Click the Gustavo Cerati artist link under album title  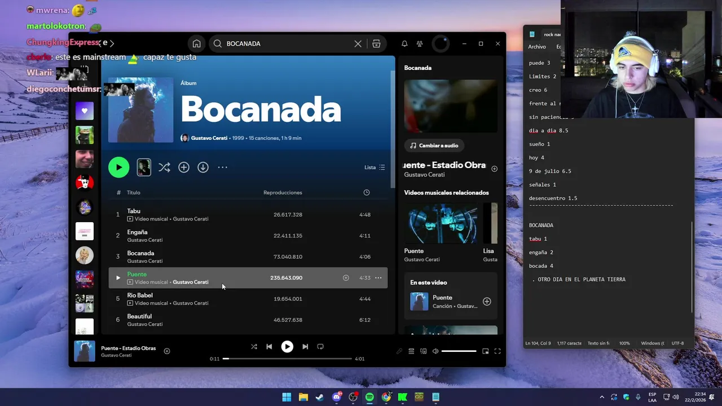209,138
